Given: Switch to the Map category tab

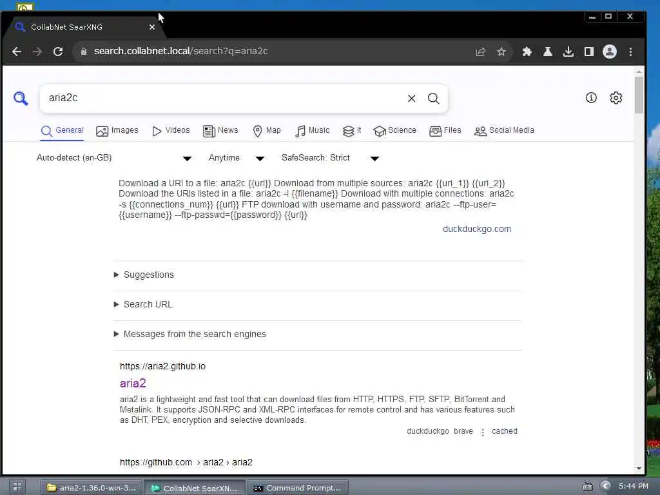Looking at the screenshot, I should [x=267, y=130].
